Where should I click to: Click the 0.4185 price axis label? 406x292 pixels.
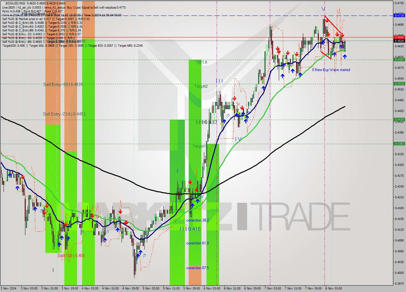click(x=399, y=208)
